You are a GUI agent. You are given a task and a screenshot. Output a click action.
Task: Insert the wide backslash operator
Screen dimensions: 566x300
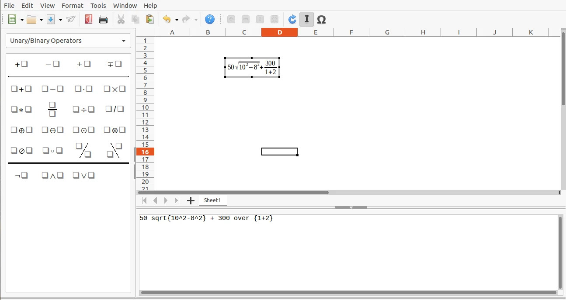115,150
